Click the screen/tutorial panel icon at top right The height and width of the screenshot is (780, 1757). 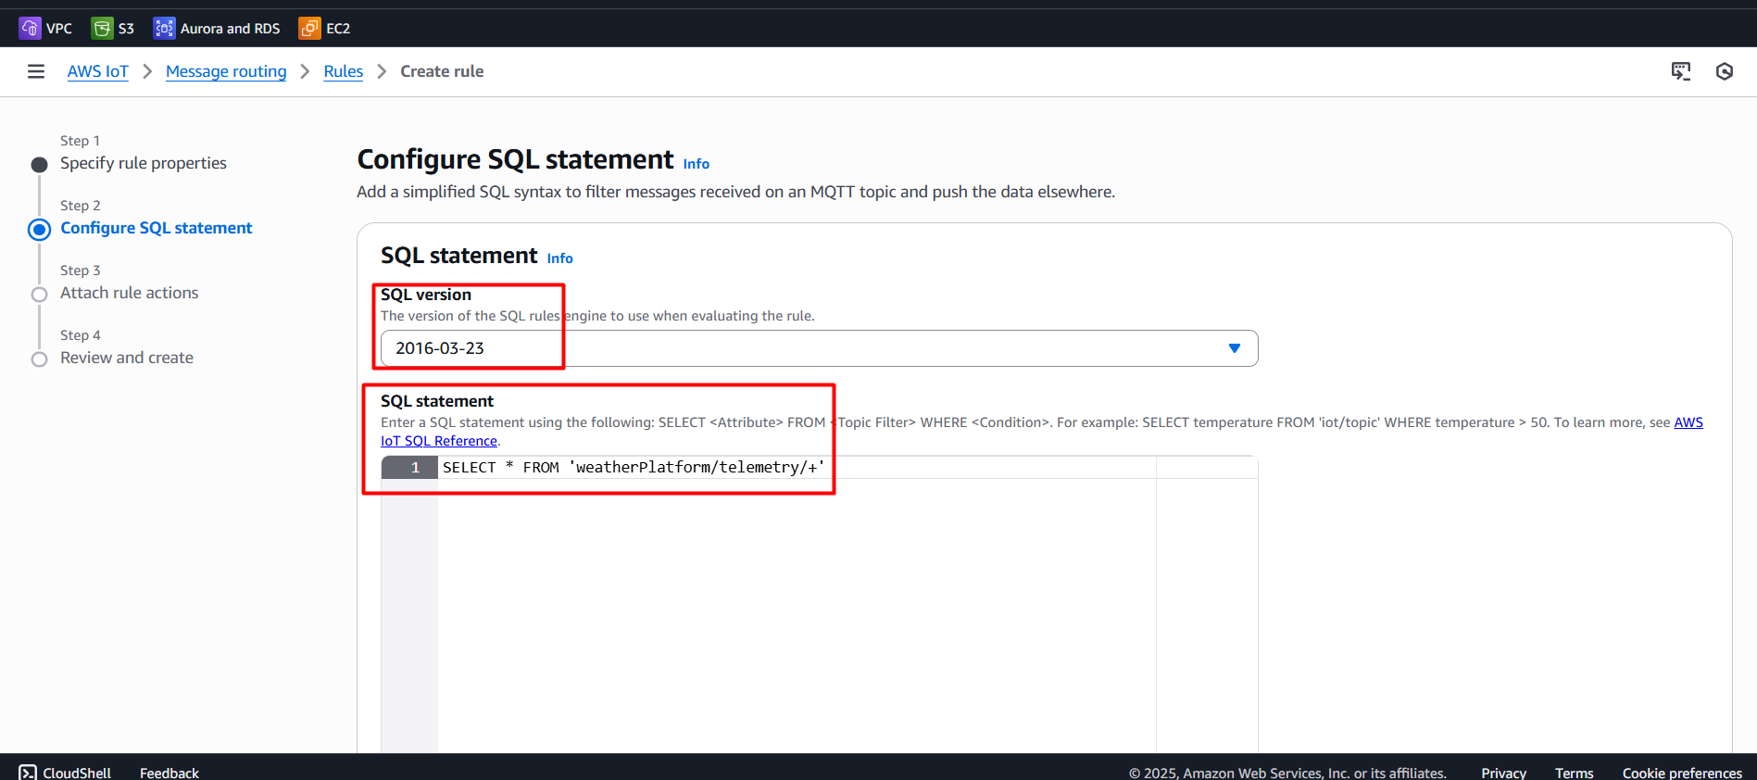[x=1680, y=71]
